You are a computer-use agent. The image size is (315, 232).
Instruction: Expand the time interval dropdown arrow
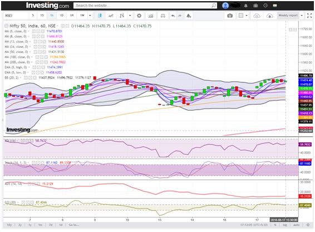[90, 16]
